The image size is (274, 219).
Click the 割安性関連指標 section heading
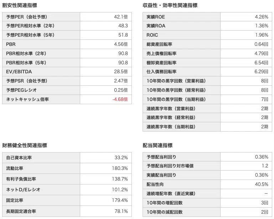[x=20, y=5]
